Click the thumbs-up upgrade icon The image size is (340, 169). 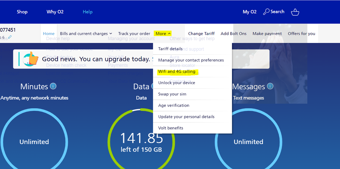[x=31, y=59]
